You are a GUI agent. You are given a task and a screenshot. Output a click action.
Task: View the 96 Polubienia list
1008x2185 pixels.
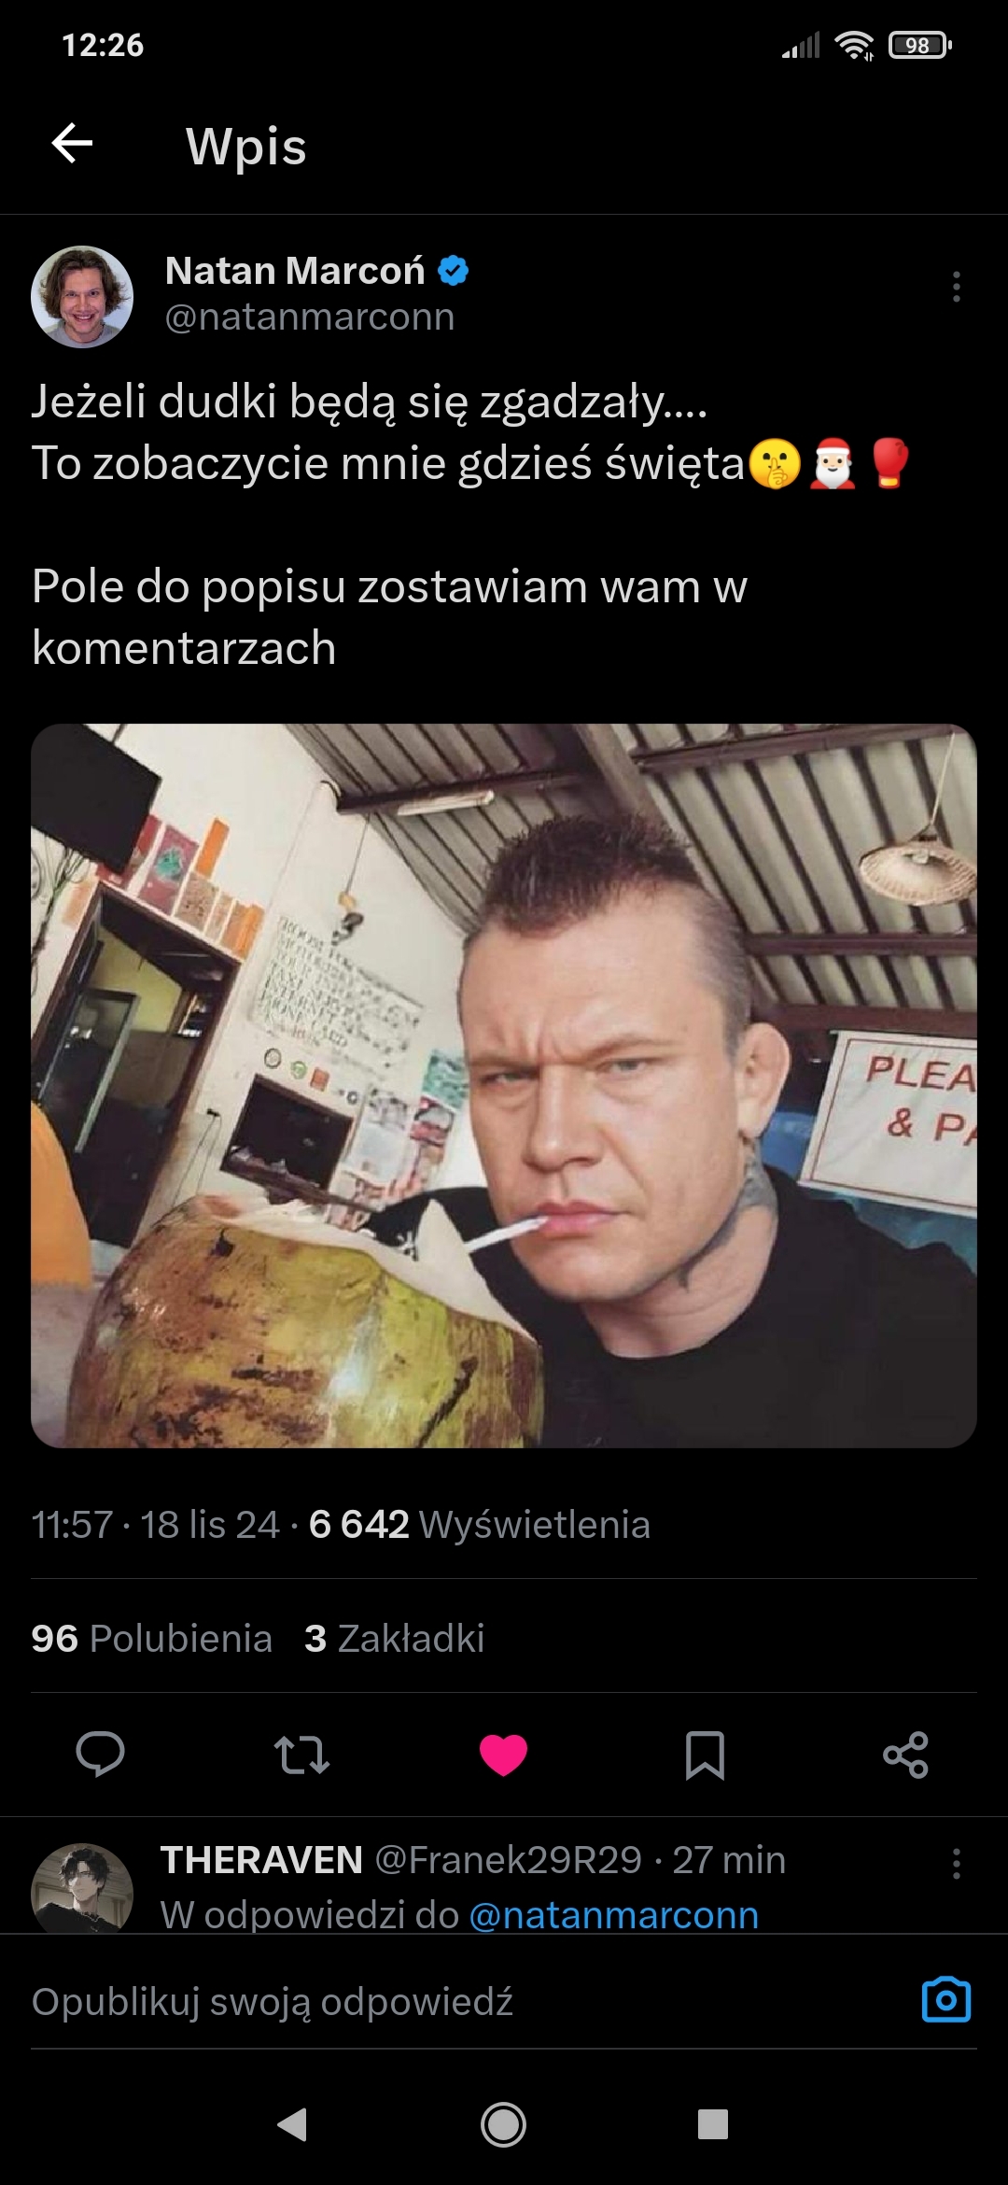point(151,1639)
